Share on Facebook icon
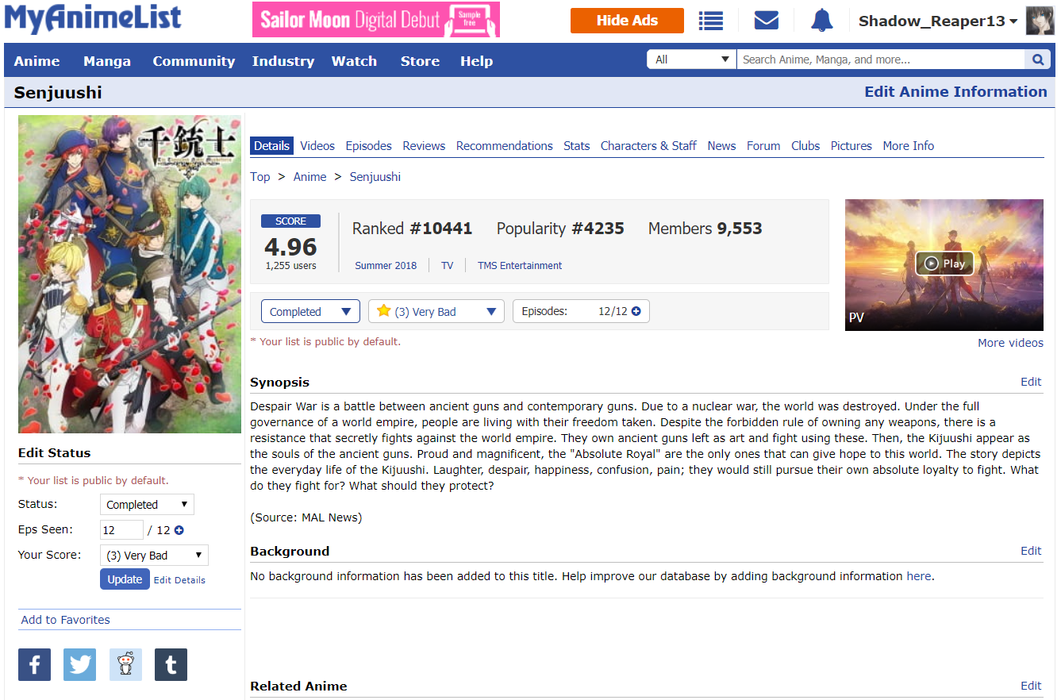This screenshot has height=700, width=1061. [x=34, y=664]
